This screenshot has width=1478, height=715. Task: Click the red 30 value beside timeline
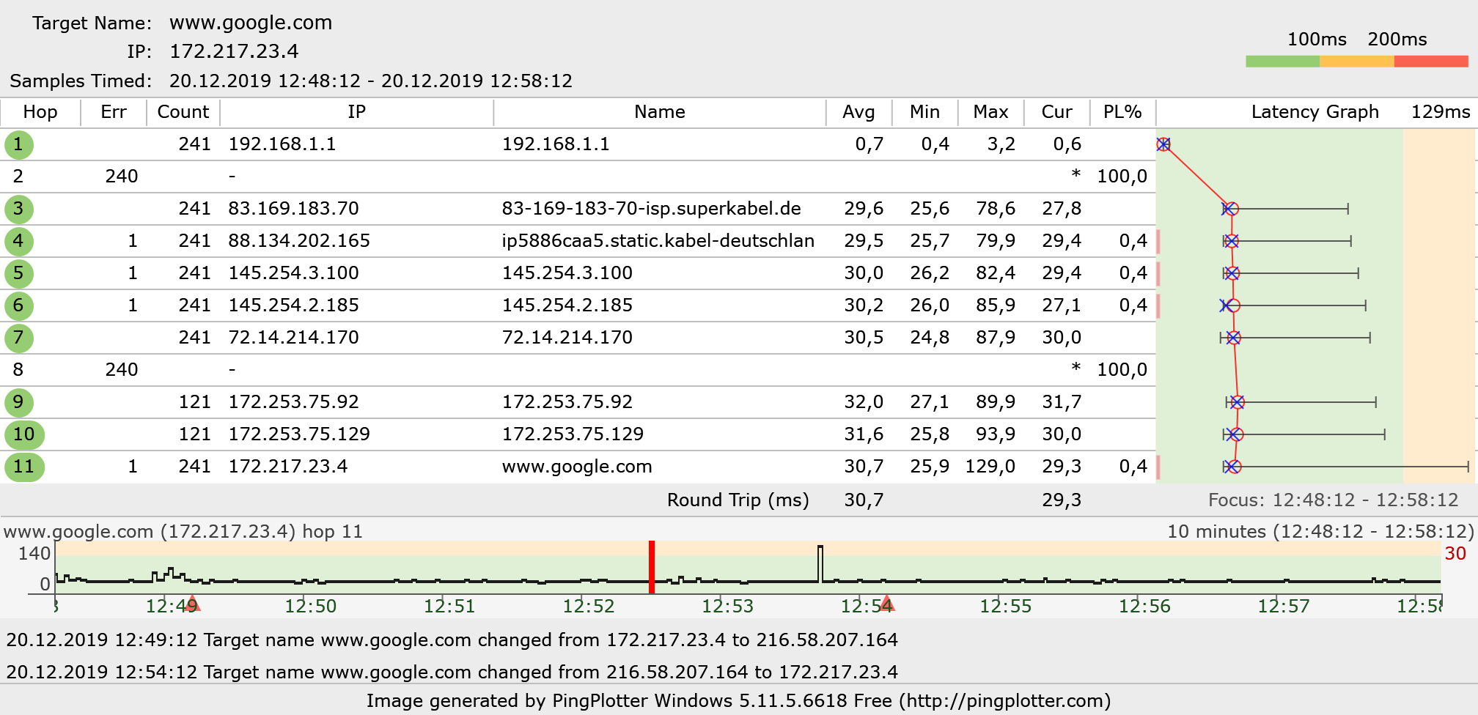[1455, 554]
